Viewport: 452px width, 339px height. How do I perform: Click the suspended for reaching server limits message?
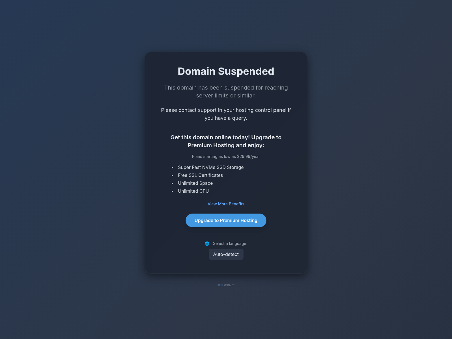pyautogui.click(x=226, y=92)
